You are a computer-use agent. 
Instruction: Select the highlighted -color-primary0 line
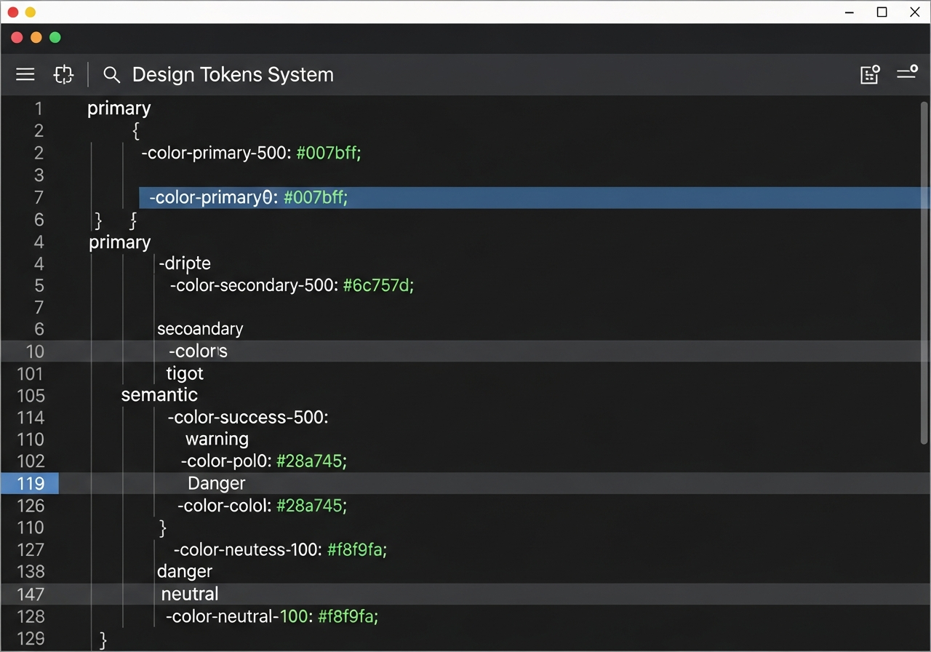pyautogui.click(x=535, y=197)
